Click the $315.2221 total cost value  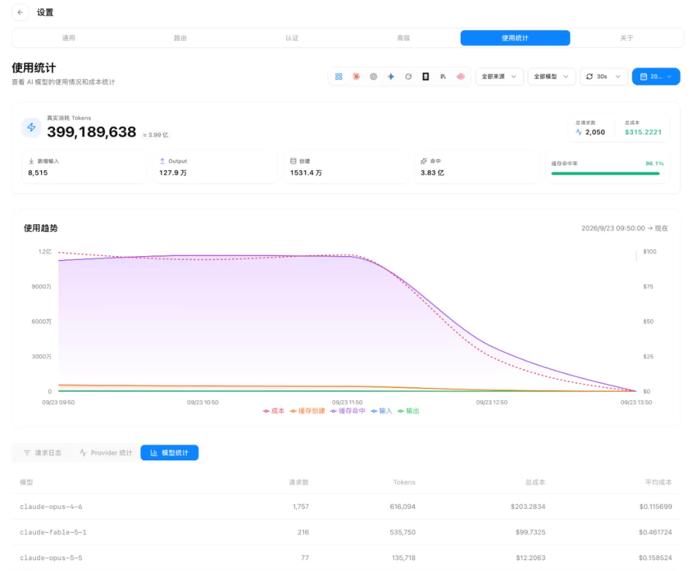click(643, 132)
